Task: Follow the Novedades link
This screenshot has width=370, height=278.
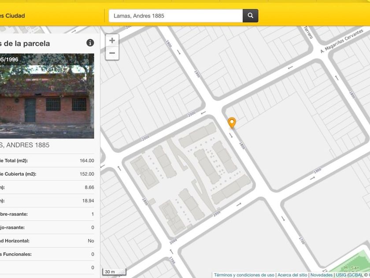Action: 322,275
